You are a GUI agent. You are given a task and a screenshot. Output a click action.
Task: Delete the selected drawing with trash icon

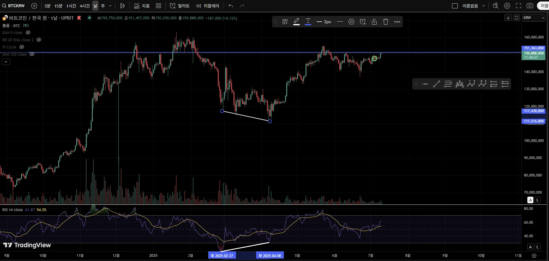pos(386,22)
